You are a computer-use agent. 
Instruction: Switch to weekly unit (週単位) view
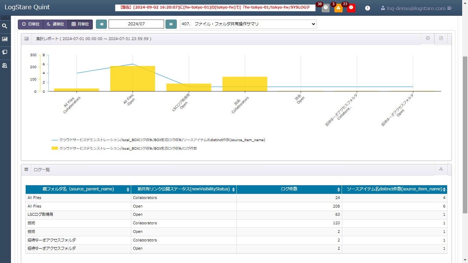[x=55, y=24]
